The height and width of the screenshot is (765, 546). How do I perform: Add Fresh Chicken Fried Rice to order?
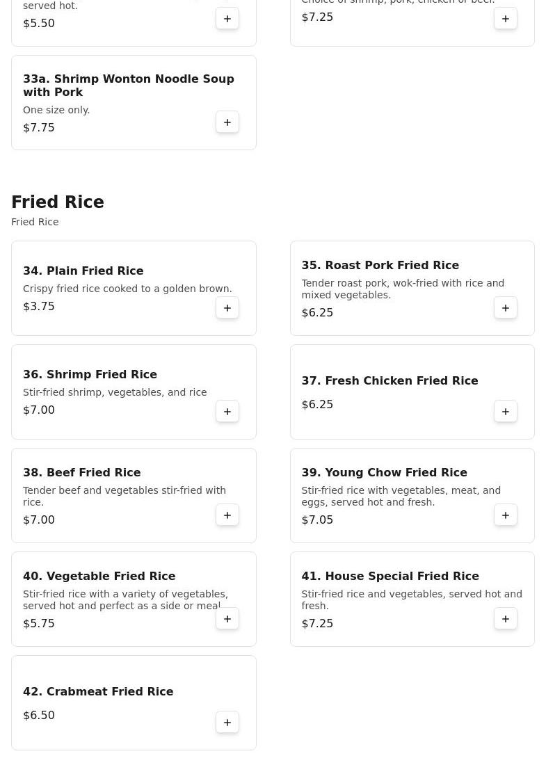[x=506, y=412]
